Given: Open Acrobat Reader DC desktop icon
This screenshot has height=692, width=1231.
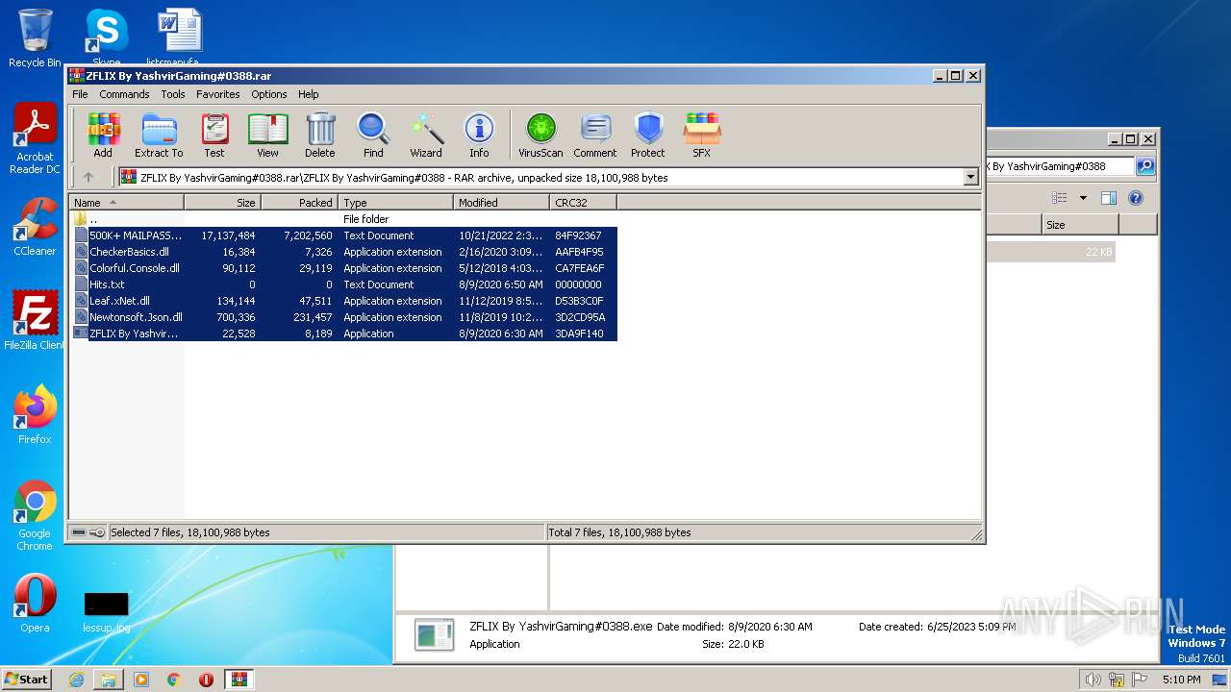Looking at the screenshot, I should click(35, 138).
